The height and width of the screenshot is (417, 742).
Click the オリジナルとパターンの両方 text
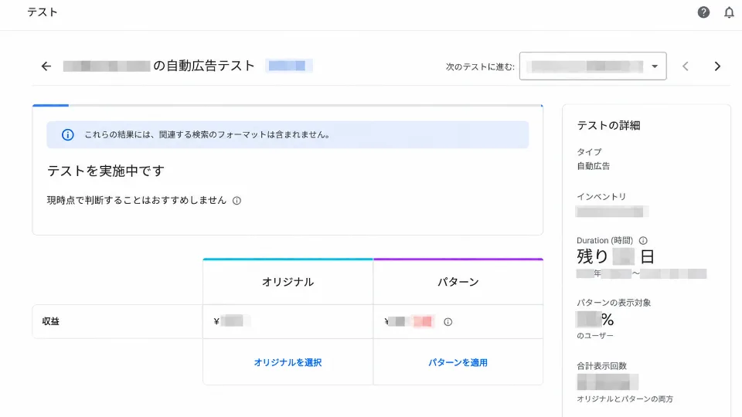625,399
